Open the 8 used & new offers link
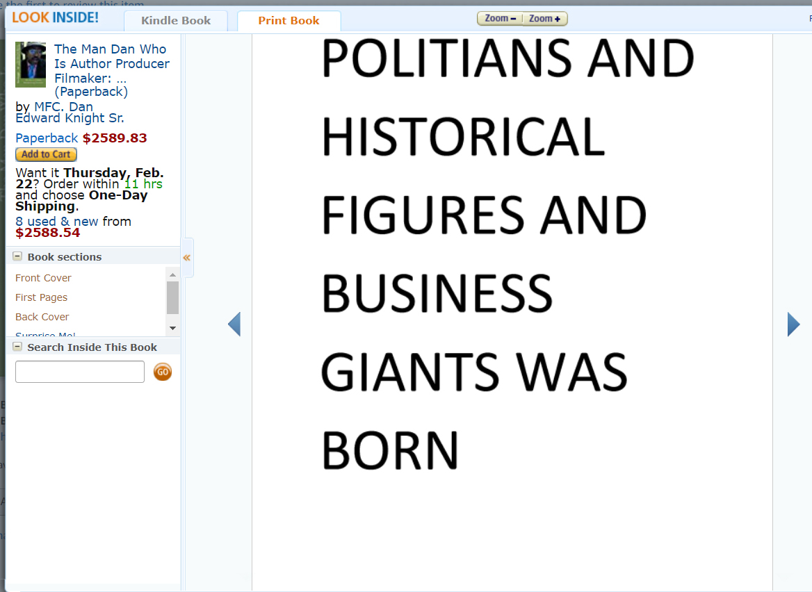Screen dimensions: 812x592 pos(57,222)
